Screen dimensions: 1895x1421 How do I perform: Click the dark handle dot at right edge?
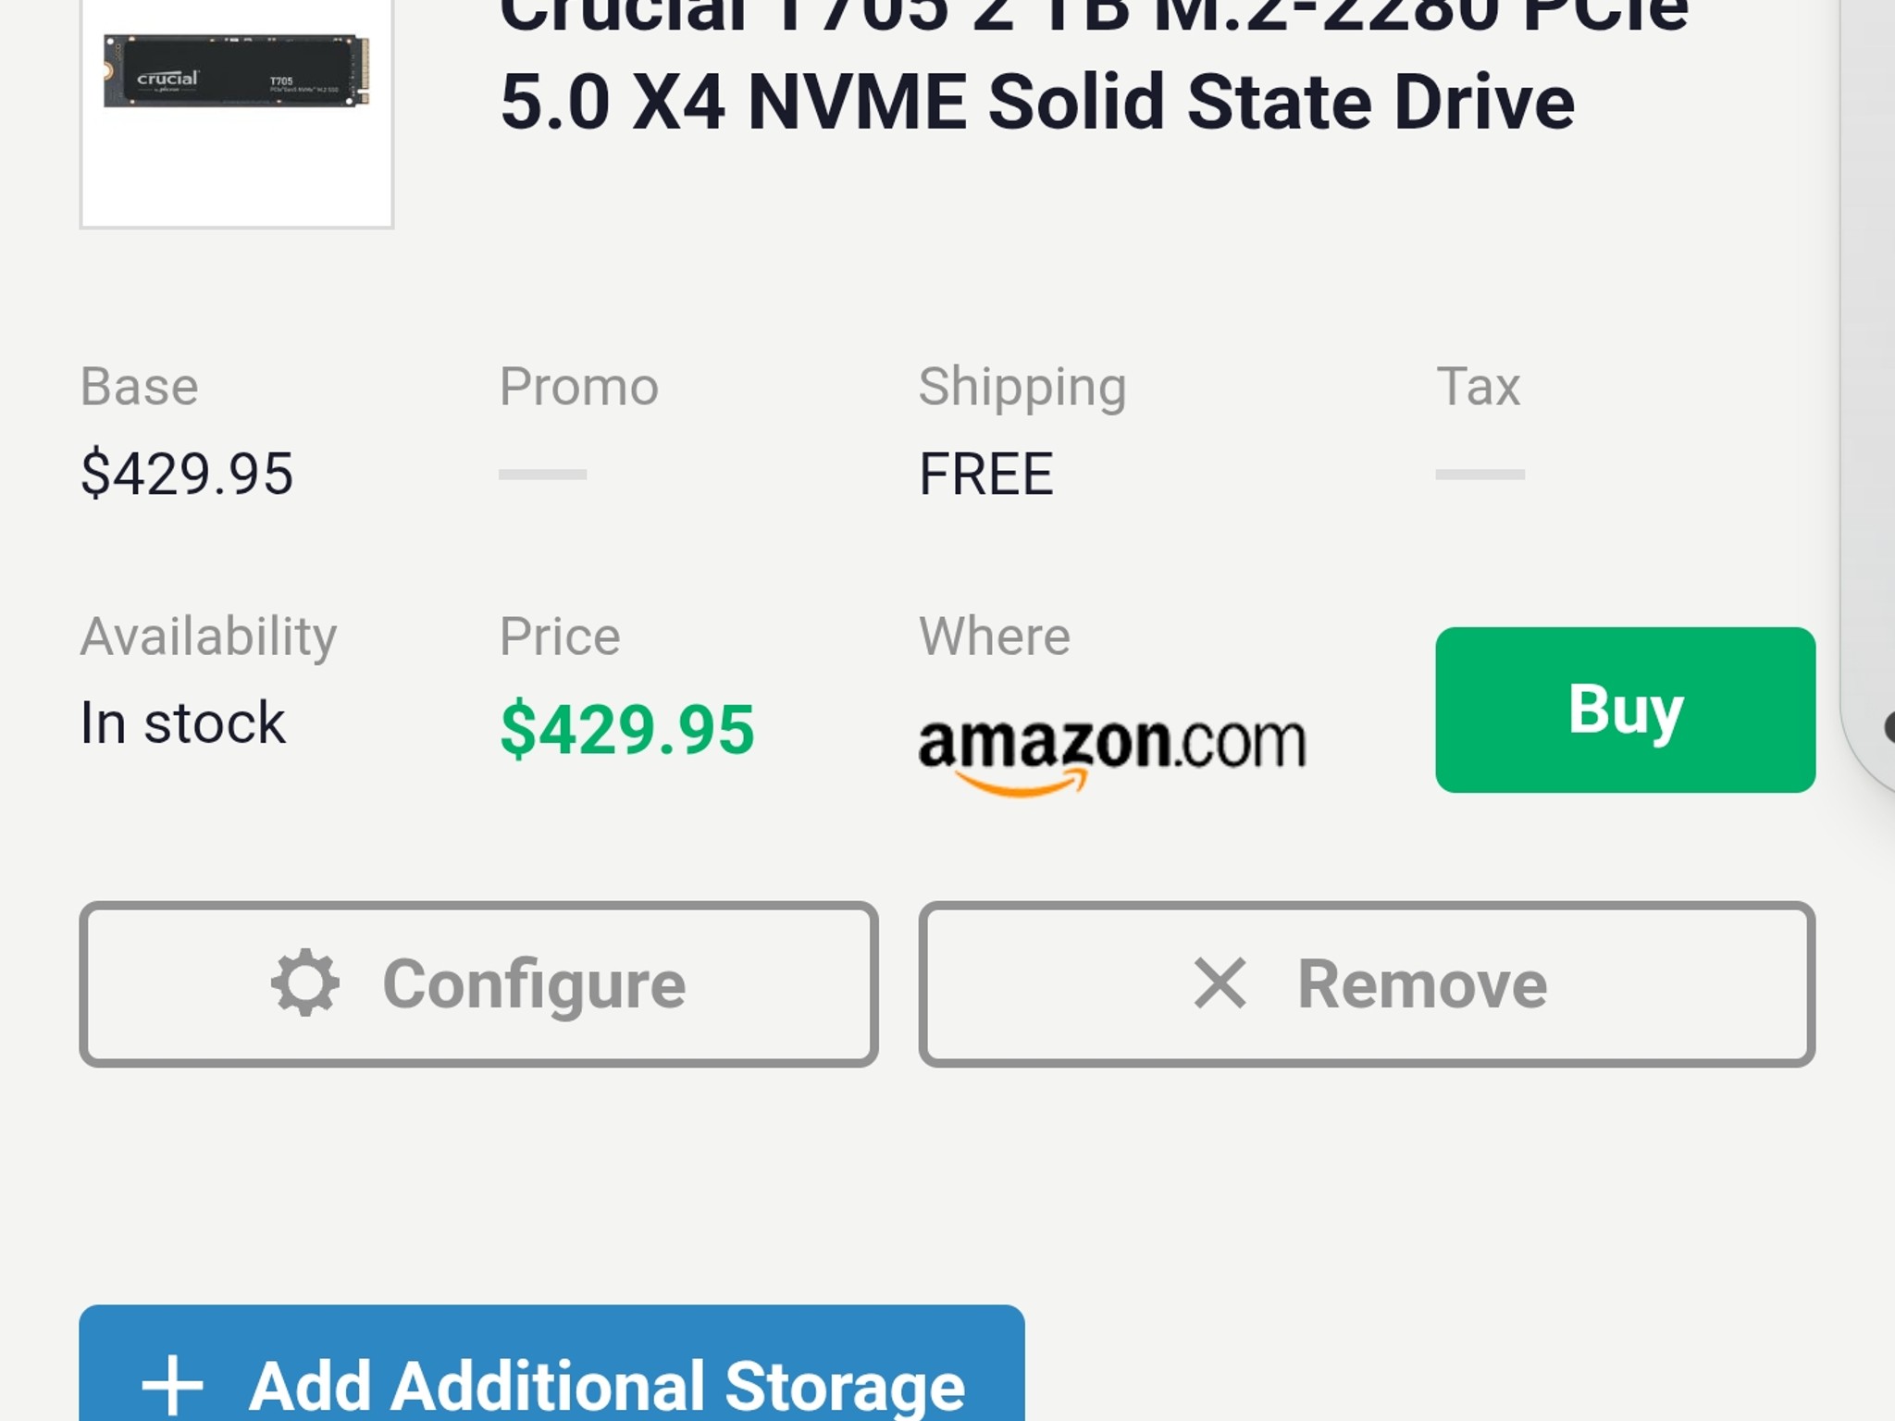click(1889, 728)
